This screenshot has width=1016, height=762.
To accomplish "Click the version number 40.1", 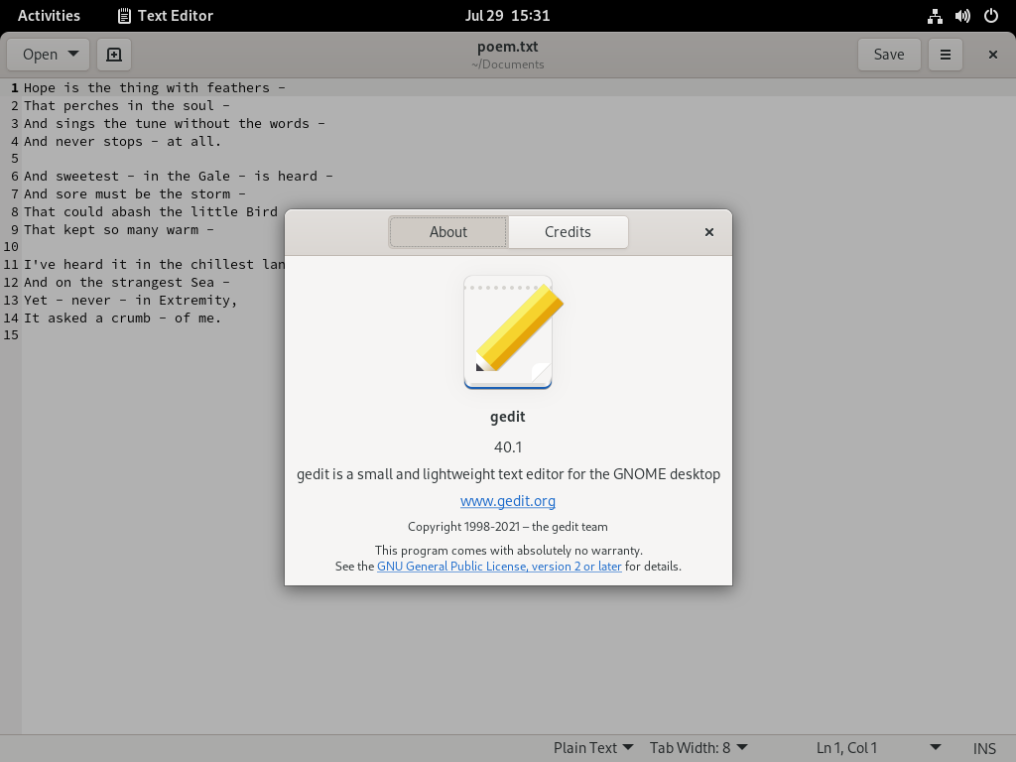I will tap(508, 447).
